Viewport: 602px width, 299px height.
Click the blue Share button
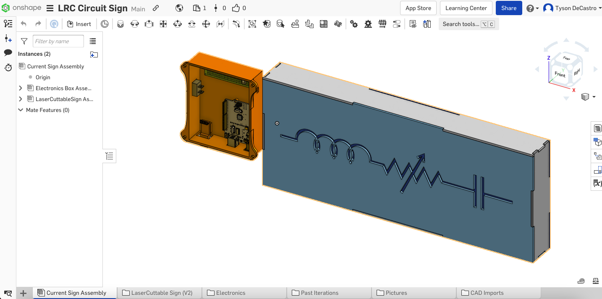(x=509, y=8)
